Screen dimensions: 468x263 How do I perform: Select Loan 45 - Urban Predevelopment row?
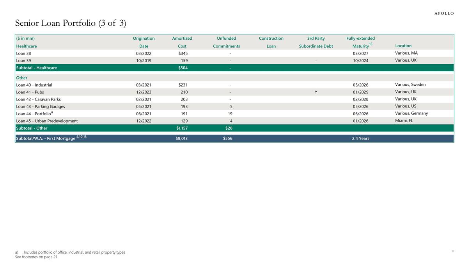47,121
